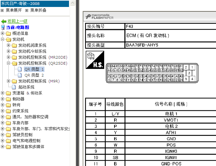Click the 信号名称 [ 规格 ] header
This screenshot has height=166, width=216.
click(x=171, y=104)
